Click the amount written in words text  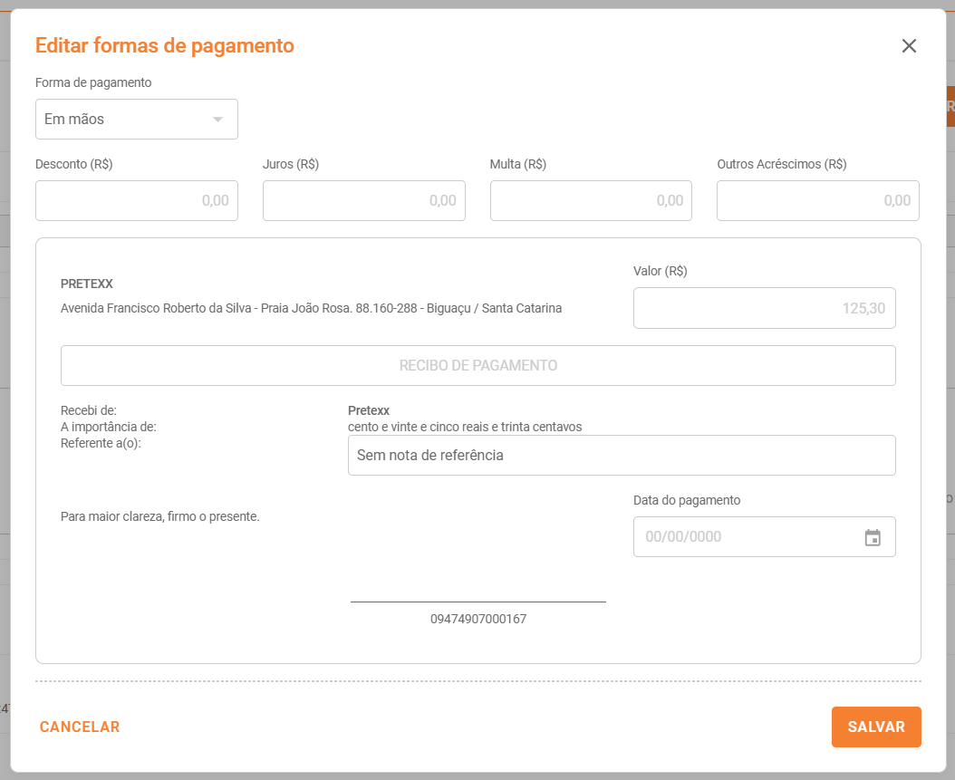(x=465, y=427)
